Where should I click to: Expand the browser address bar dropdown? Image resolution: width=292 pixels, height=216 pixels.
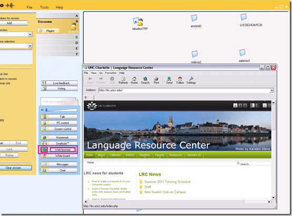coord(272,91)
